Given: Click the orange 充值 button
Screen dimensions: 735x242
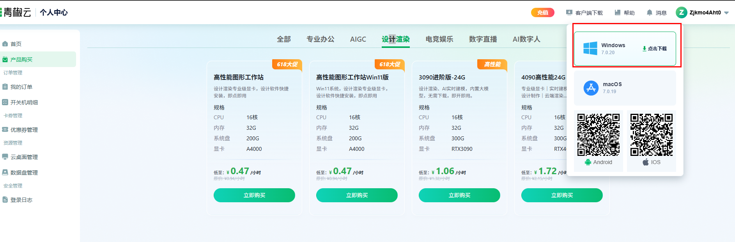Looking at the screenshot, I should tap(543, 12).
